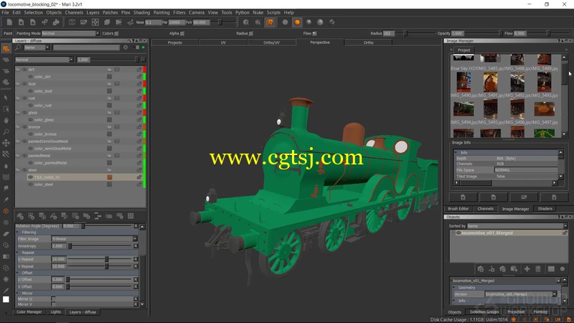This screenshot has width=574, height=323.
Task: Click the FoV slider in top toolbar
Action: point(220,22)
